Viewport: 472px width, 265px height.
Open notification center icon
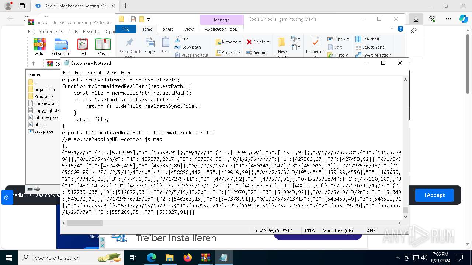tap(460, 258)
